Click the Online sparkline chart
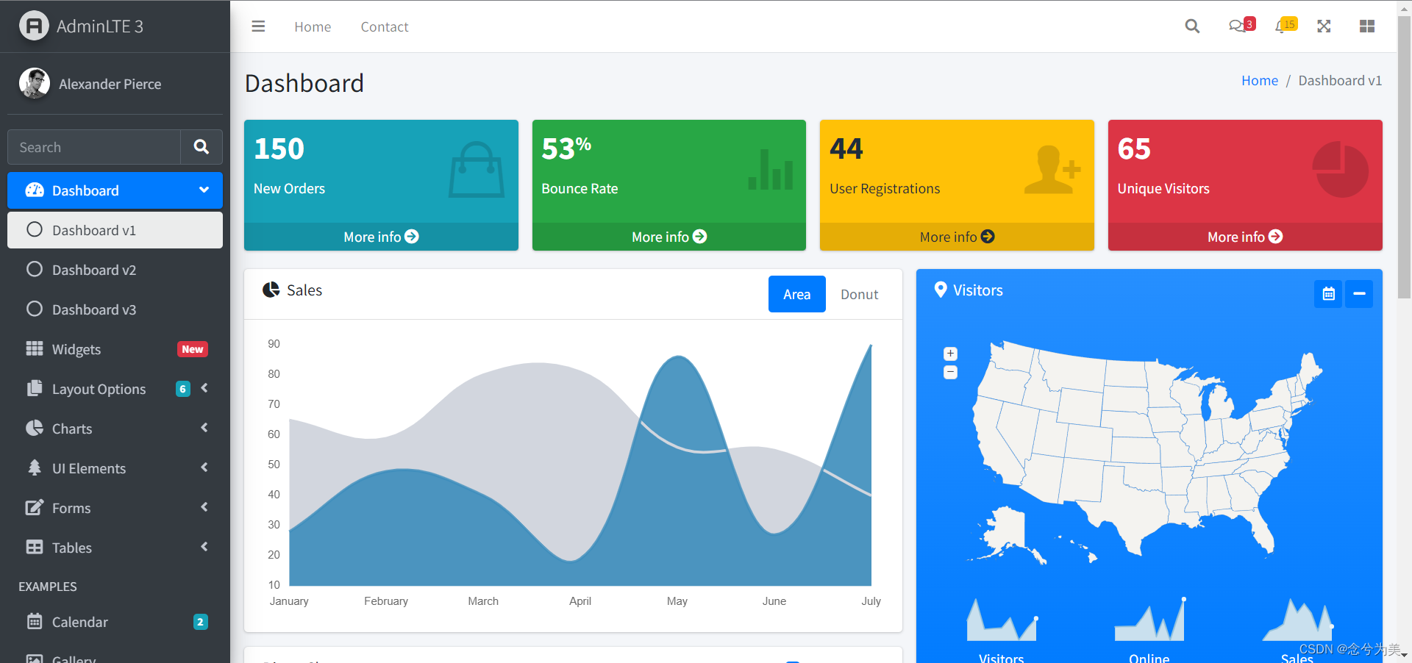 pyautogui.click(x=1149, y=620)
